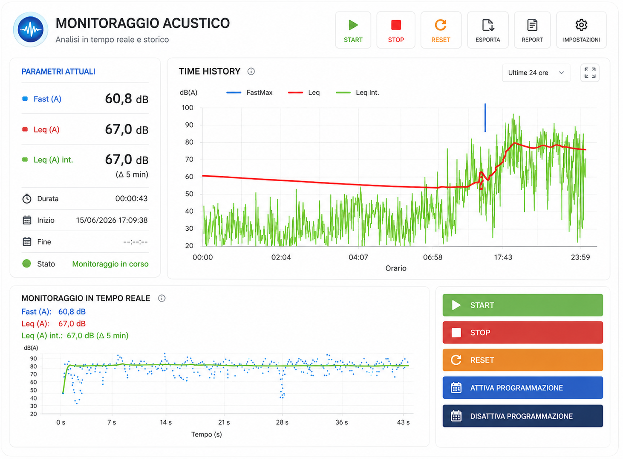Toggle the FastMax series in the chart legend

(249, 93)
